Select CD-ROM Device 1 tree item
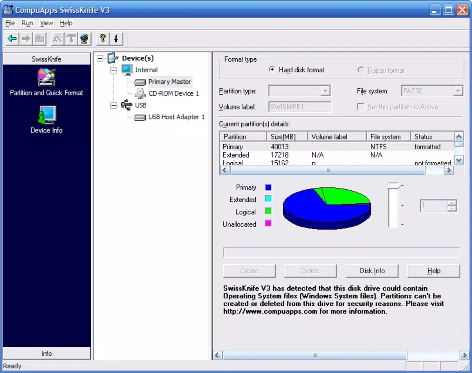The image size is (472, 373). click(174, 93)
